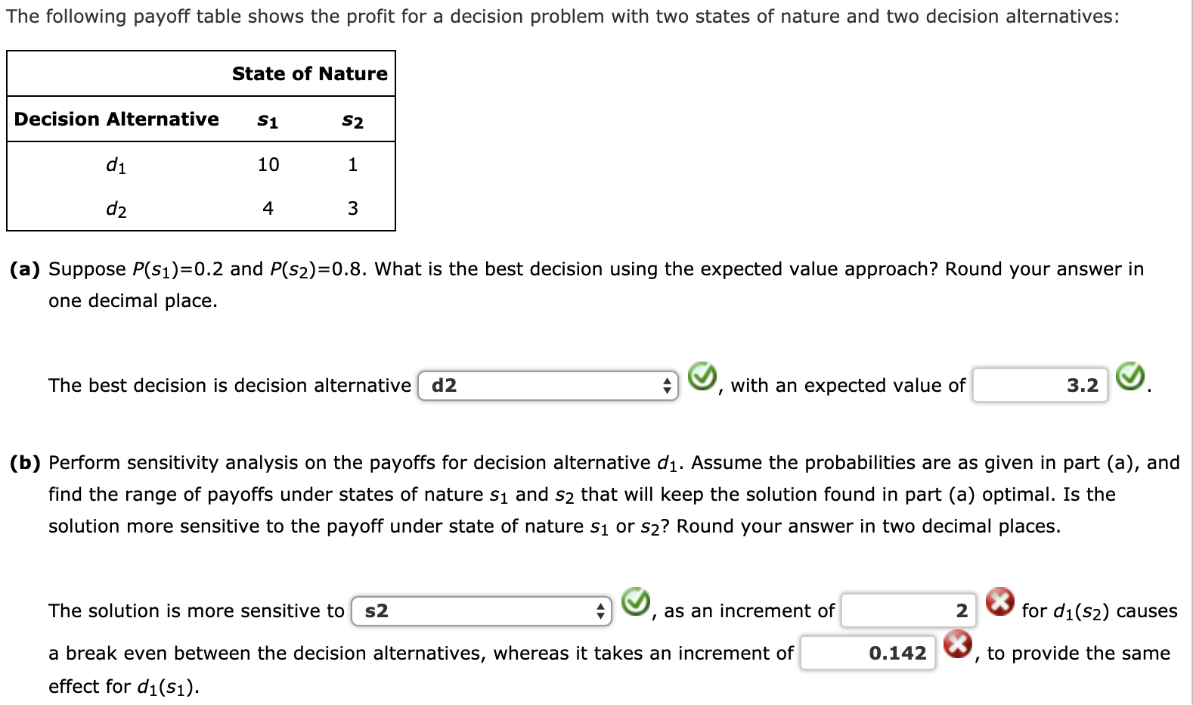Click the up arrow on the d2 selector
Viewport: 1193px width, 705px height.
click(667, 382)
